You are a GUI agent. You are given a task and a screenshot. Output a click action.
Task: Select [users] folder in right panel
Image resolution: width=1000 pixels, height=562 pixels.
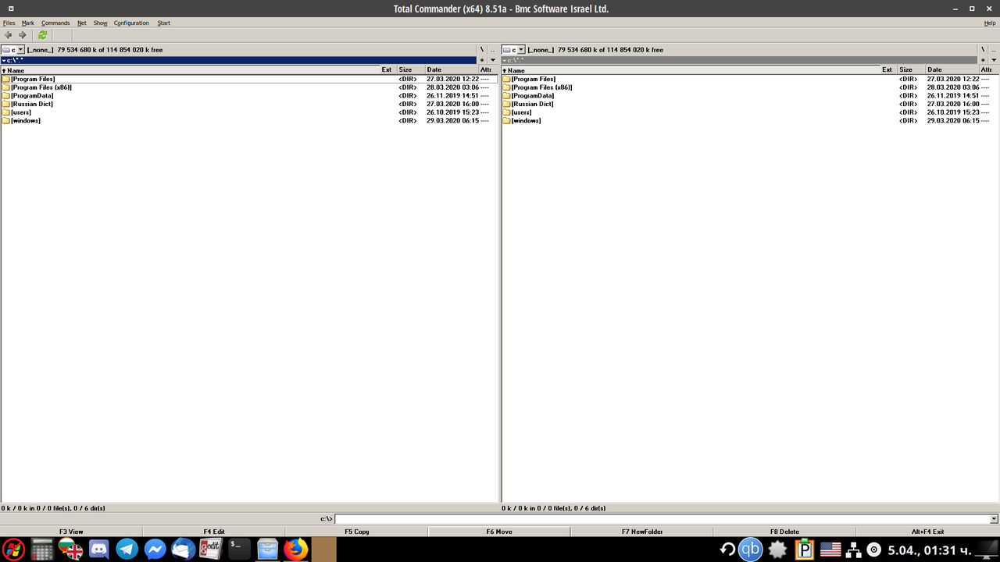tap(750, 112)
